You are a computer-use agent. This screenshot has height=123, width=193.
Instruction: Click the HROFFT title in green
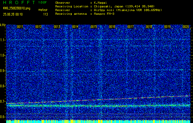point(19,2)
